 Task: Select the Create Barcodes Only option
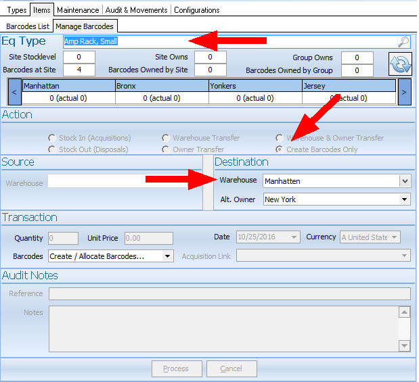[280, 149]
